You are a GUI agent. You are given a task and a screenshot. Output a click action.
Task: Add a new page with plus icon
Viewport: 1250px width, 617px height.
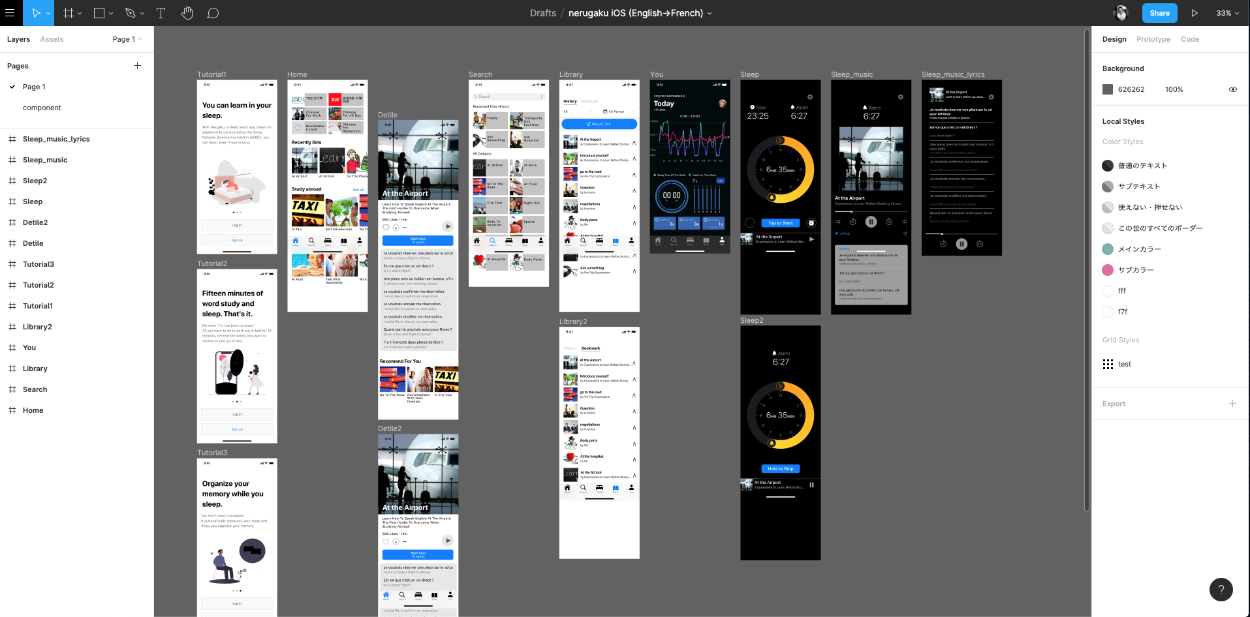(137, 66)
